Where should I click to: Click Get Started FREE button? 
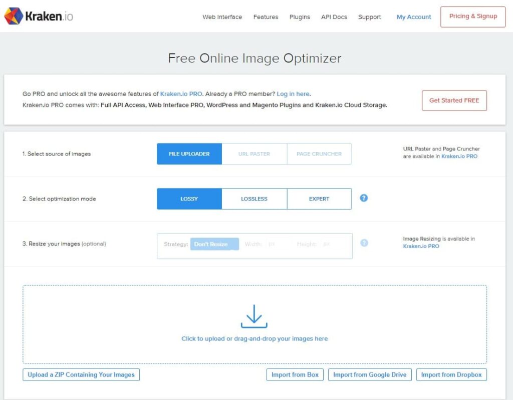click(x=454, y=100)
